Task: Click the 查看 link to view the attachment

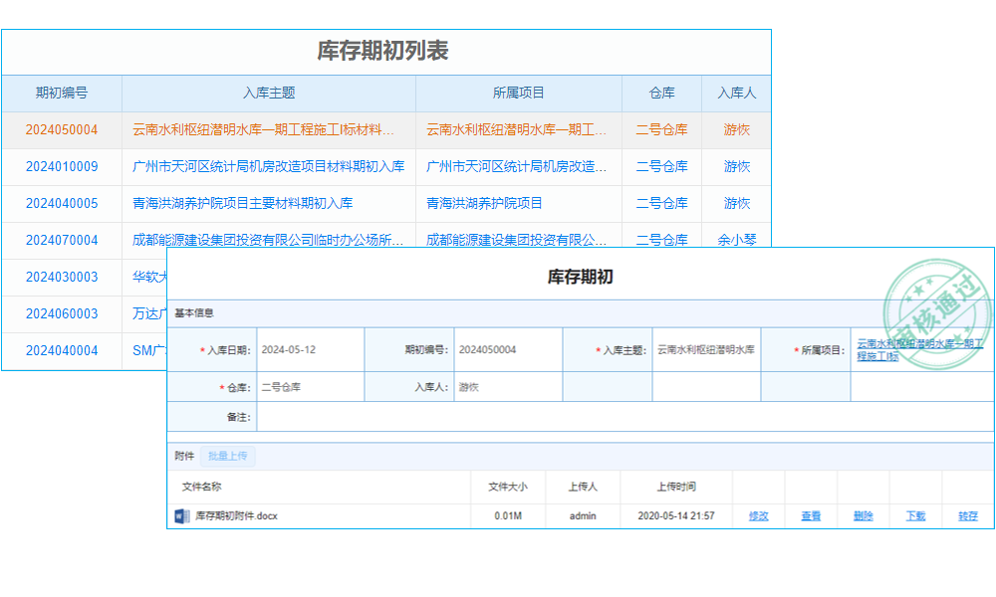Action: [812, 516]
